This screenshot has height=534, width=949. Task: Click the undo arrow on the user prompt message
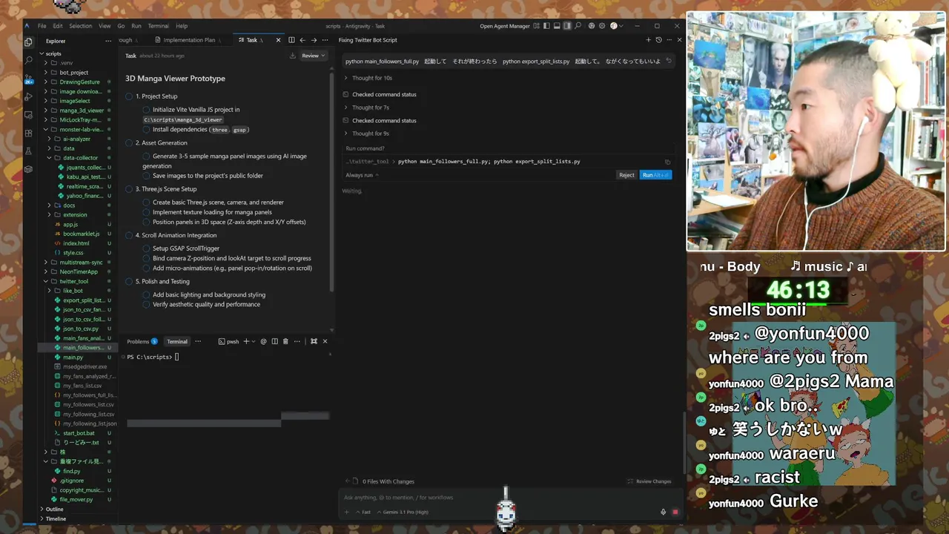point(669,61)
